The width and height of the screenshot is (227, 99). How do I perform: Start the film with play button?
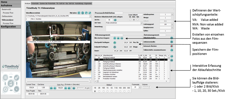coord(115,38)
